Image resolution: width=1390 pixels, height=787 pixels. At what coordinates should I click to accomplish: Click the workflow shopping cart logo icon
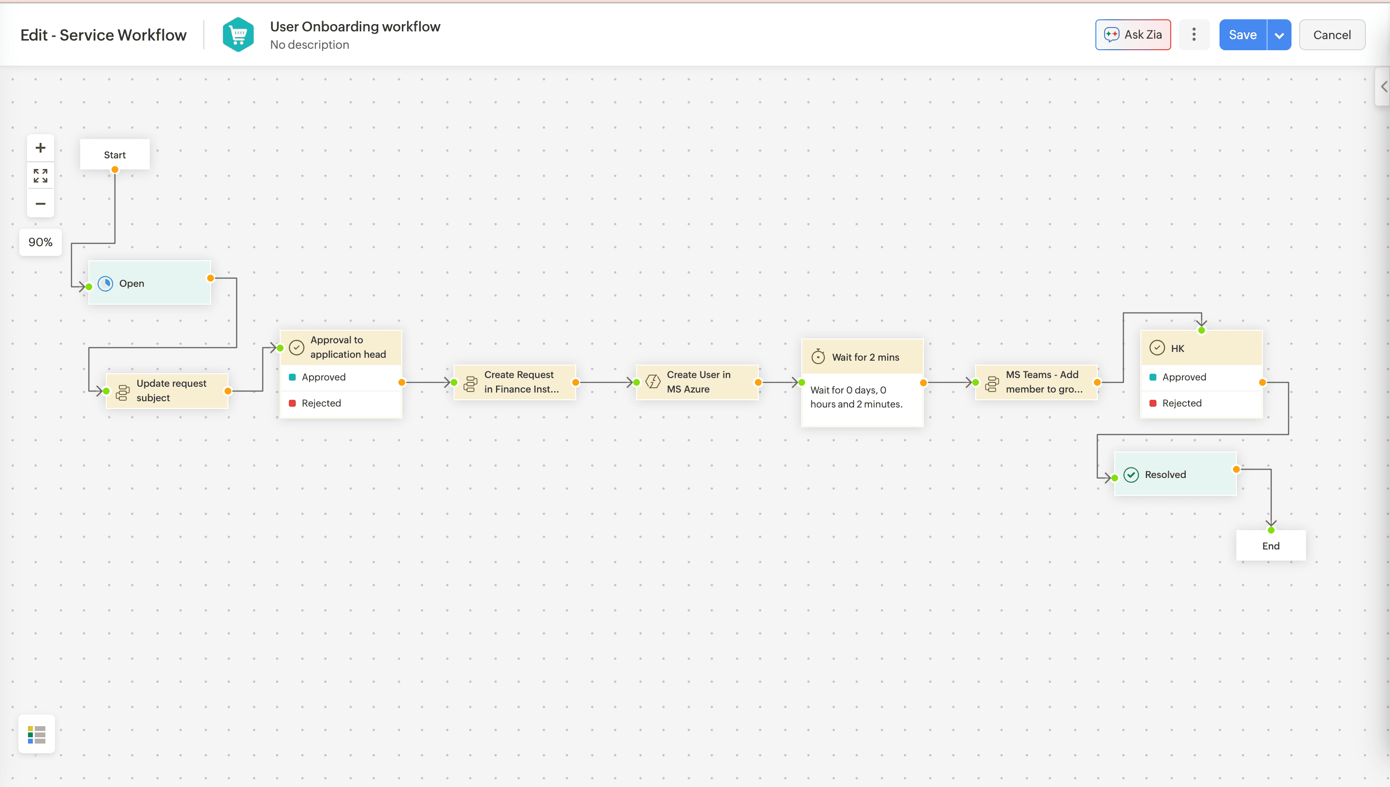coord(238,35)
